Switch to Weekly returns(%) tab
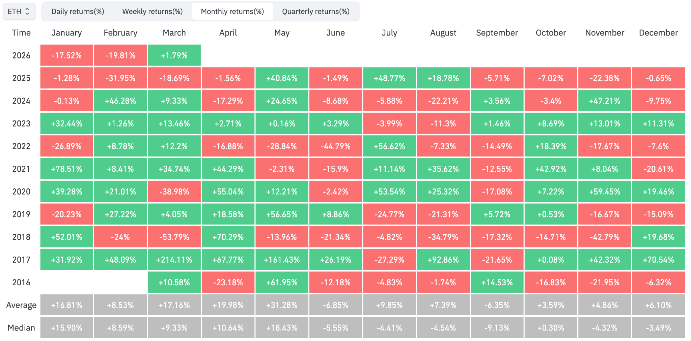Image resolution: width=691 pixels, height=341 pixels. (x=152, y=11)
